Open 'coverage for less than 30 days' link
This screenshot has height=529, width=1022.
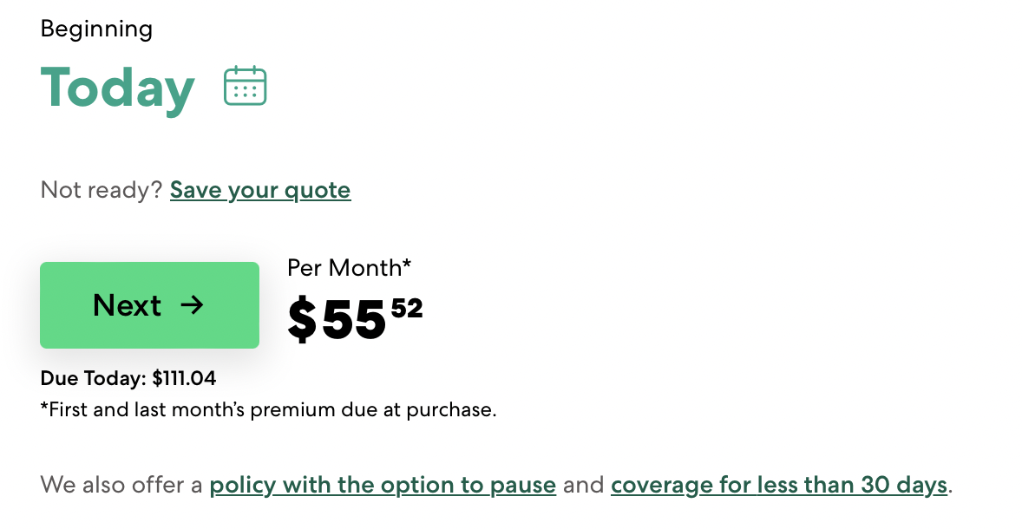(778, 484)
